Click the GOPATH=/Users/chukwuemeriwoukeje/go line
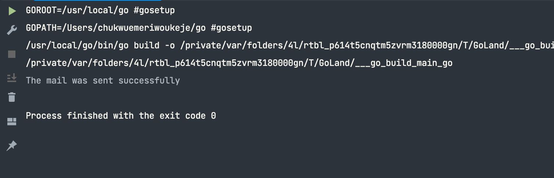This screenshot has height=178, width=554. pyautogui.click(x=139, y=28)
